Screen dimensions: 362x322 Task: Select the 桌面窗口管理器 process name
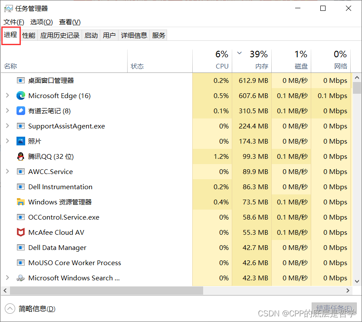51,81
